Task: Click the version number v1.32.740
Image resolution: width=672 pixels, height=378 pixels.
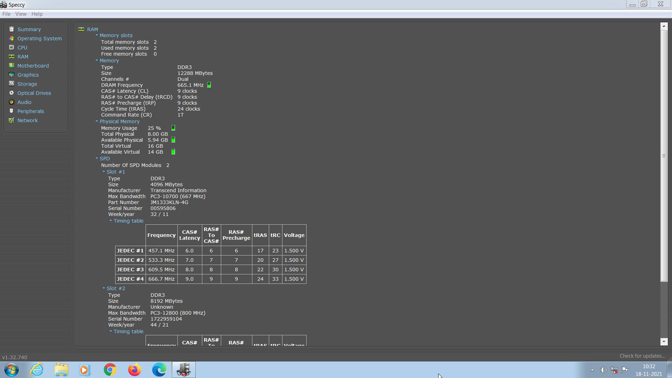Action: click(15, 357)
